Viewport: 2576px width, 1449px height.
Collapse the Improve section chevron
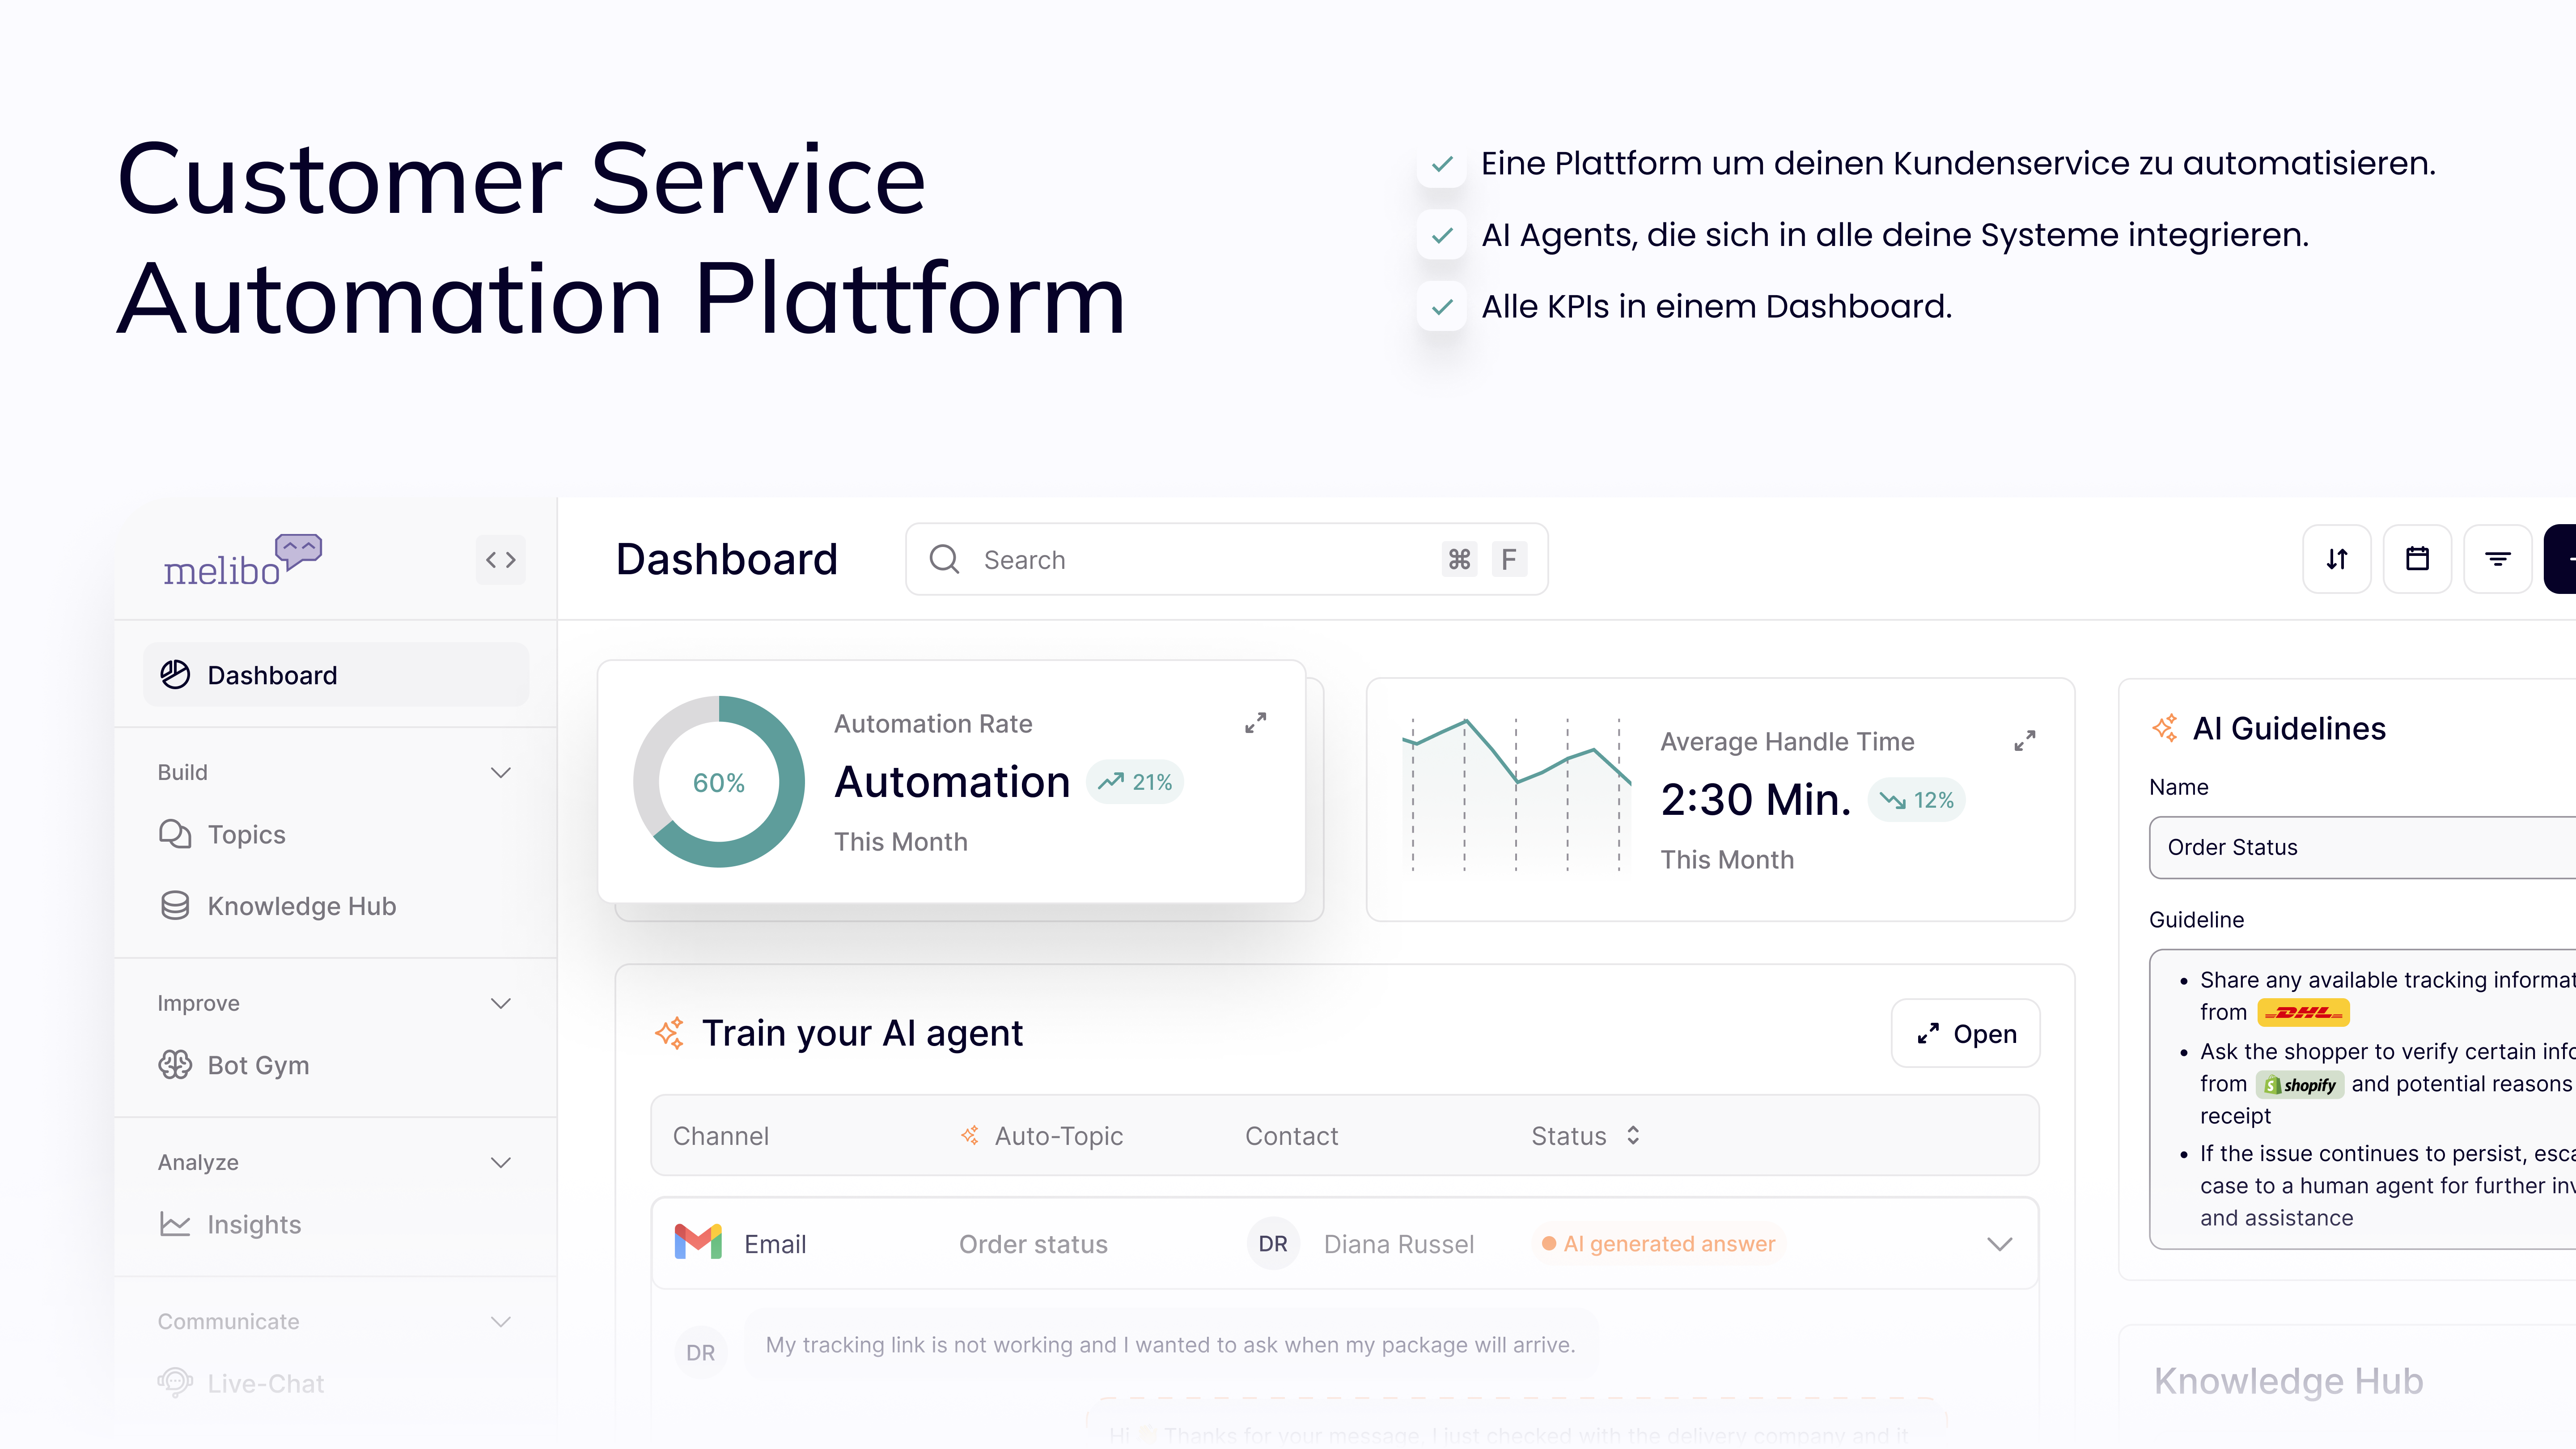(x=501, y=1003)
